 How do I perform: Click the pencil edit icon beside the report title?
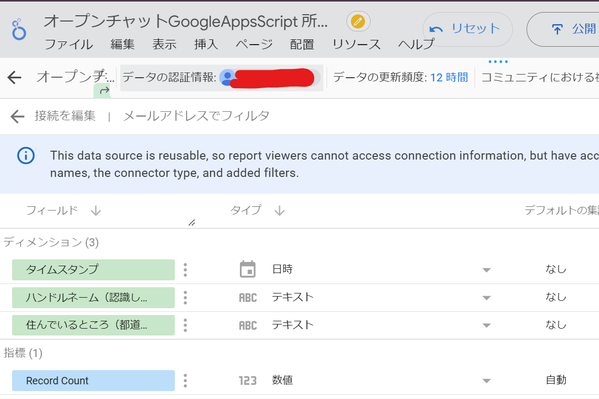point(359,21)
